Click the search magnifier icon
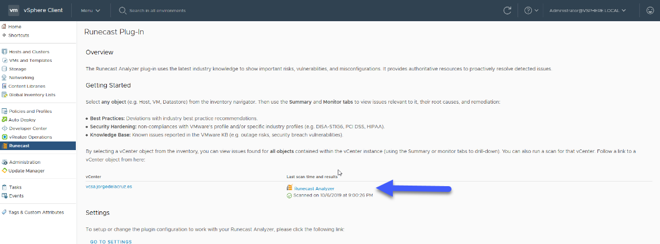Image resolution: width=660 pixels, height=244 pixels. point(122,10)
